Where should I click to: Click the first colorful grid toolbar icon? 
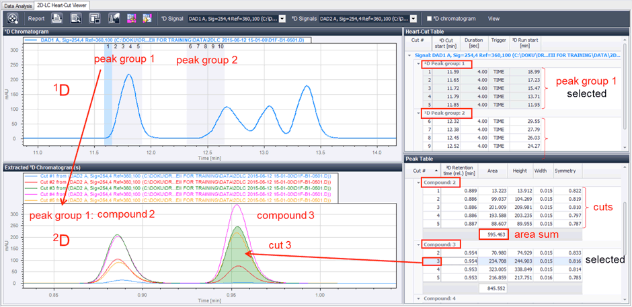131,18
